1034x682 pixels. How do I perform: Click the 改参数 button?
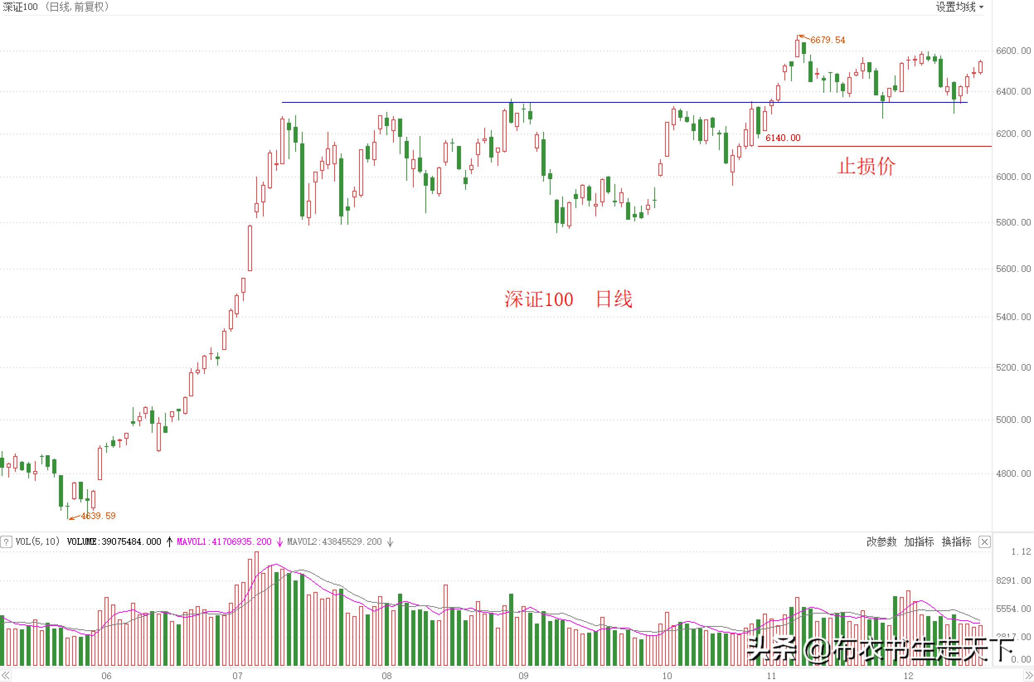[x=881, y=541]
